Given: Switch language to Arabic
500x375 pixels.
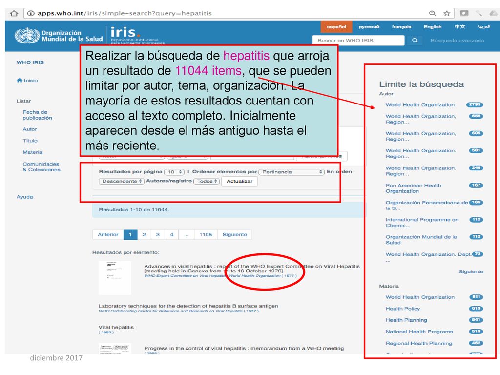Looking at the screenshot, I should pos(483,27).
